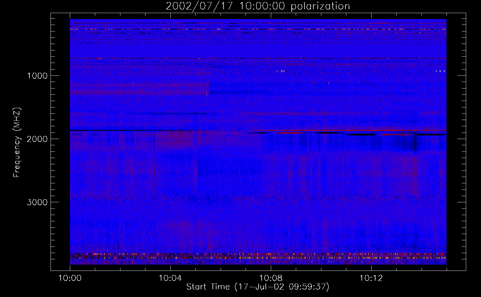Click the plot title '2002/07/17 10:00:00 polarization'
The image size is (481, 297).
pos(258,6)
